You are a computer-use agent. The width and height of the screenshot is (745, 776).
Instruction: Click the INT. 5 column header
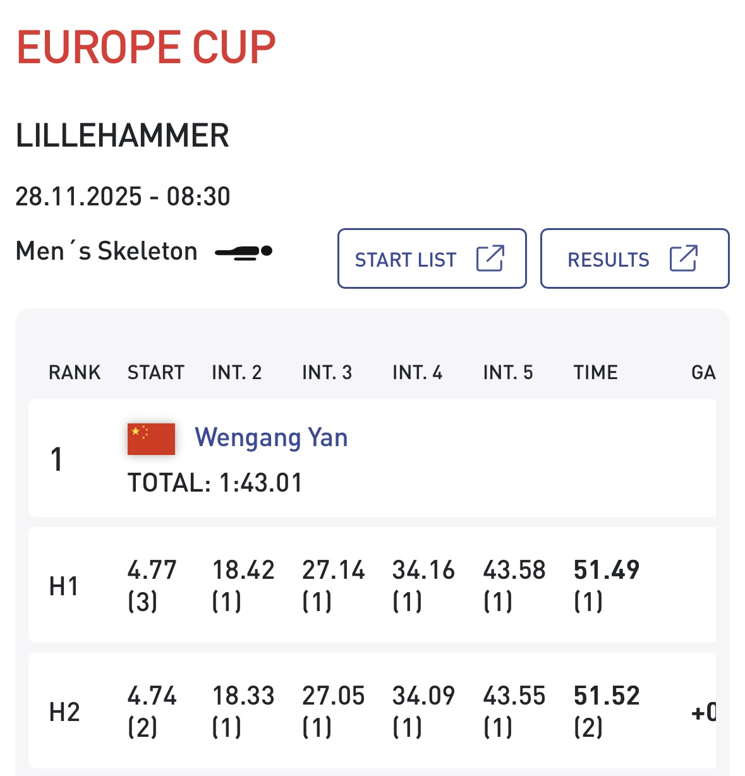[x=508, y=372]
